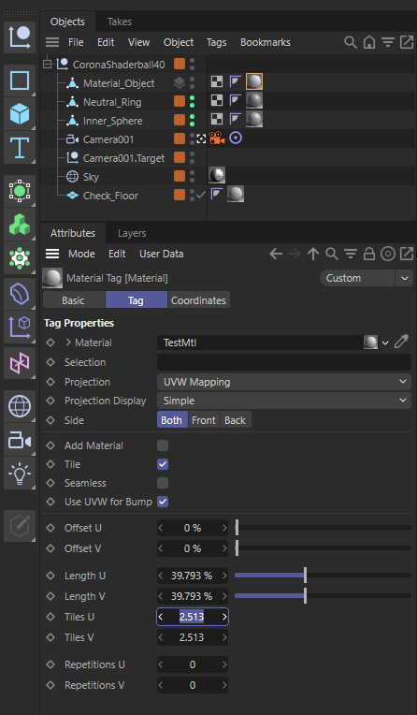Go up one level in Attributes

click(312, 254)
